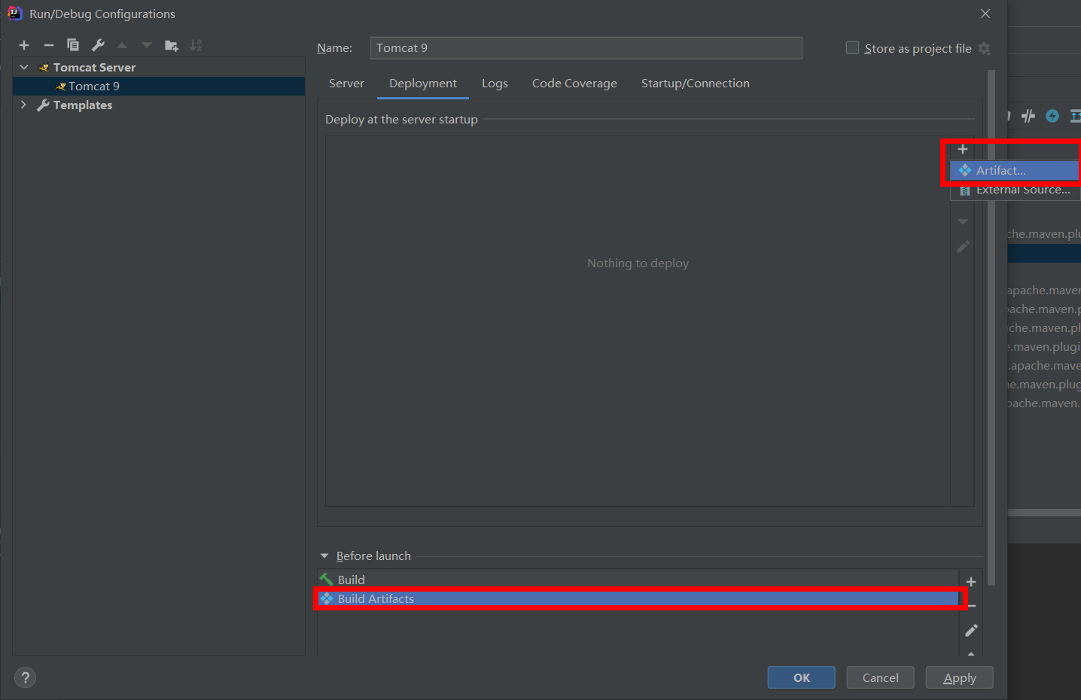Collapse the Before launch section
The image size is (1081, 700).
pyautogui.click(x=324, y=555)
